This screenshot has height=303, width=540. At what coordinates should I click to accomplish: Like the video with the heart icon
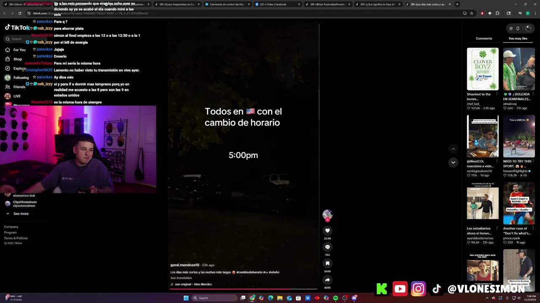(x=327, y=231)
